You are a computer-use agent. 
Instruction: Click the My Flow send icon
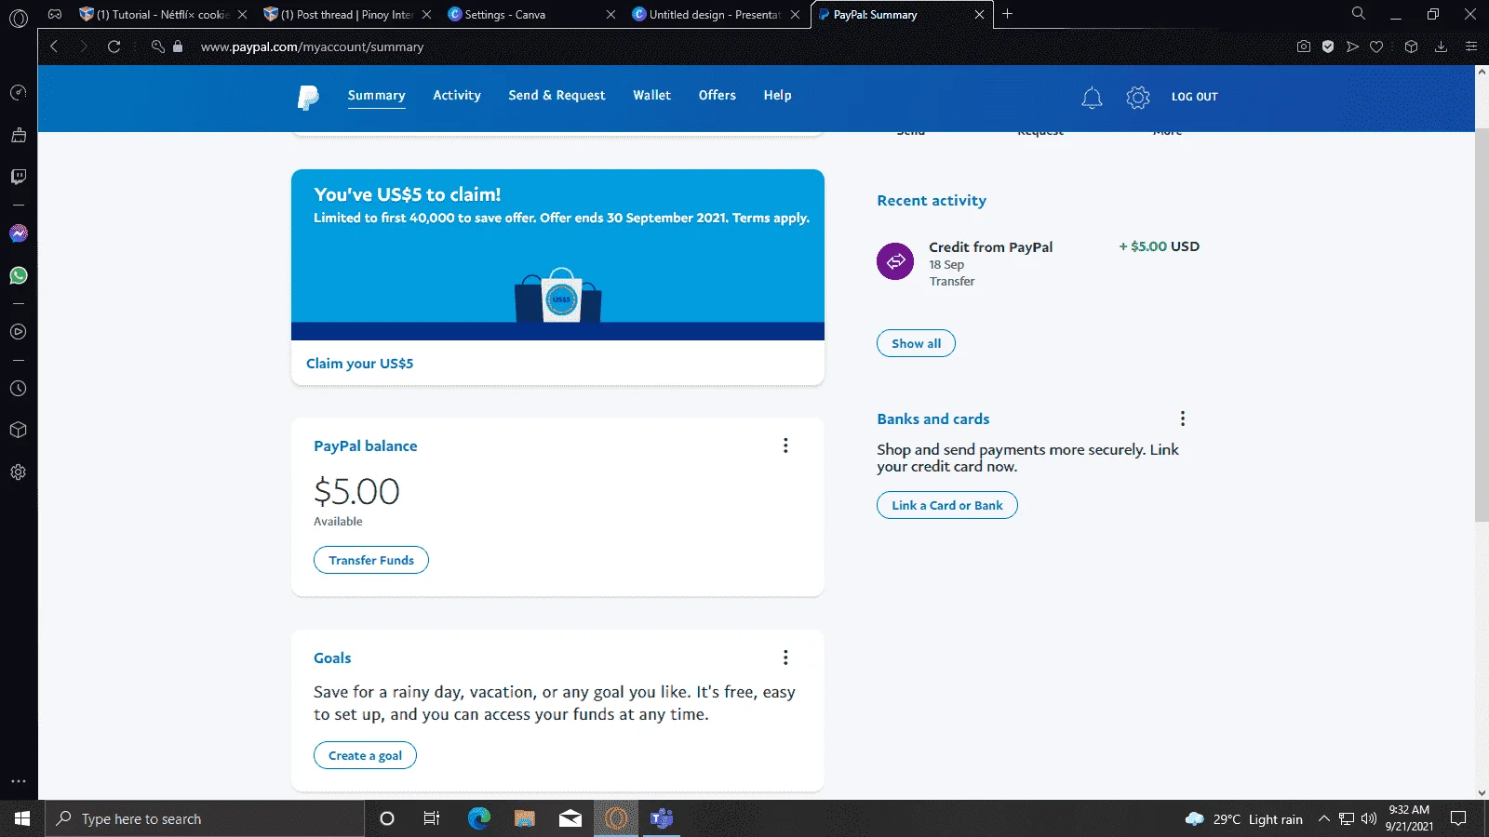[1352, 46]
